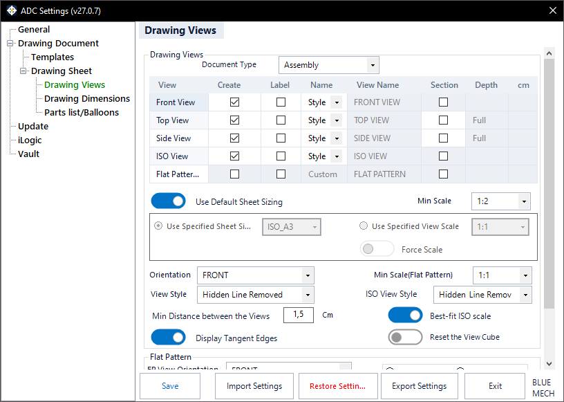Screen dimensions: 564x402
Task: Toggle Display Tangent Edges switch
Action: coord(169,337)
